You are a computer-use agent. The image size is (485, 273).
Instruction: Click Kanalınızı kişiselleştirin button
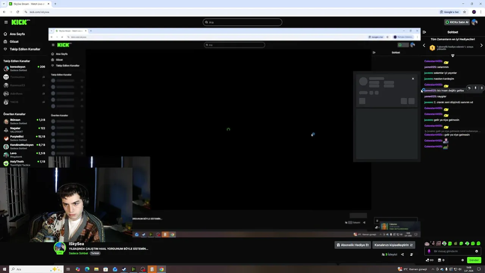394,245
